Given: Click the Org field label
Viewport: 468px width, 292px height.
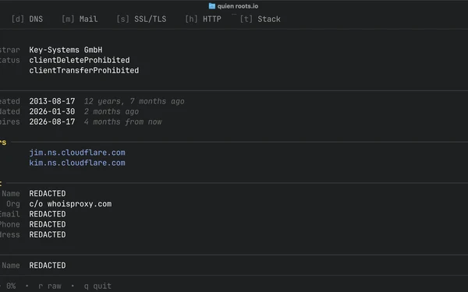Looking at the screenshot, I should point(13,204).
